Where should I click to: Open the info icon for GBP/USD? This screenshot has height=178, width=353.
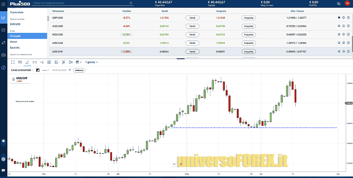tap(348, 17)
